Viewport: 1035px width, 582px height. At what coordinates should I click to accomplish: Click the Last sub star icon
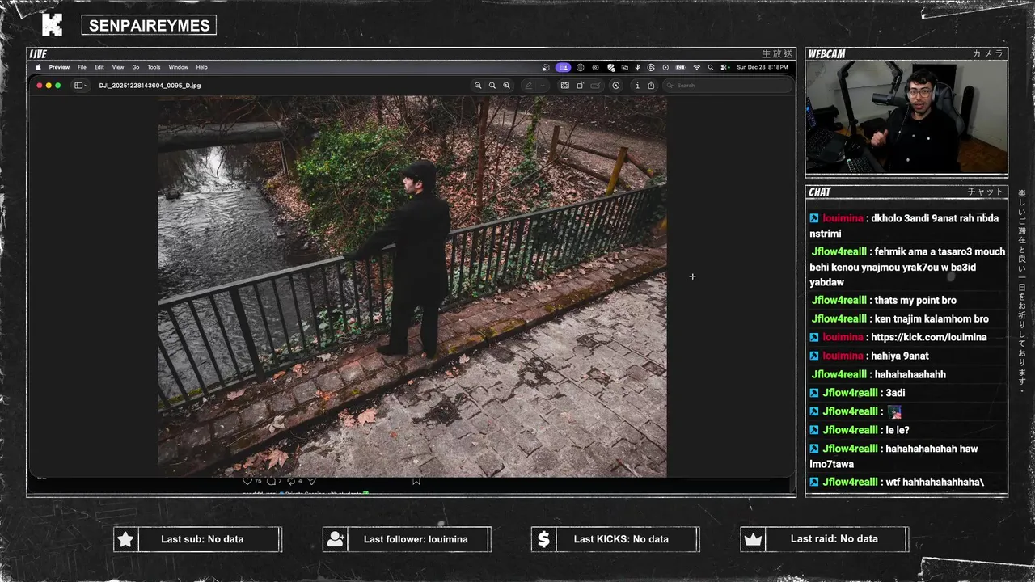pos(125,539)
